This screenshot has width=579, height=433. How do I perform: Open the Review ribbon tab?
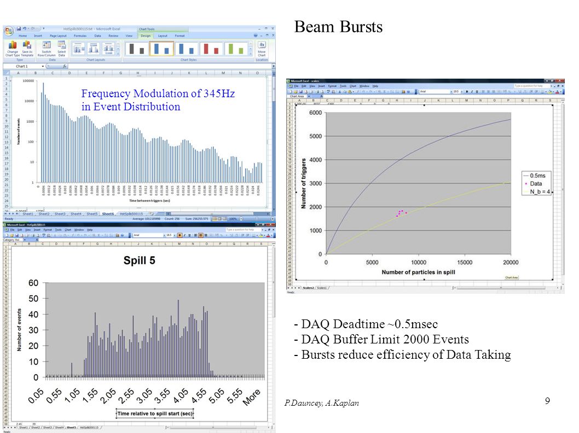click(x=113, y=35)
